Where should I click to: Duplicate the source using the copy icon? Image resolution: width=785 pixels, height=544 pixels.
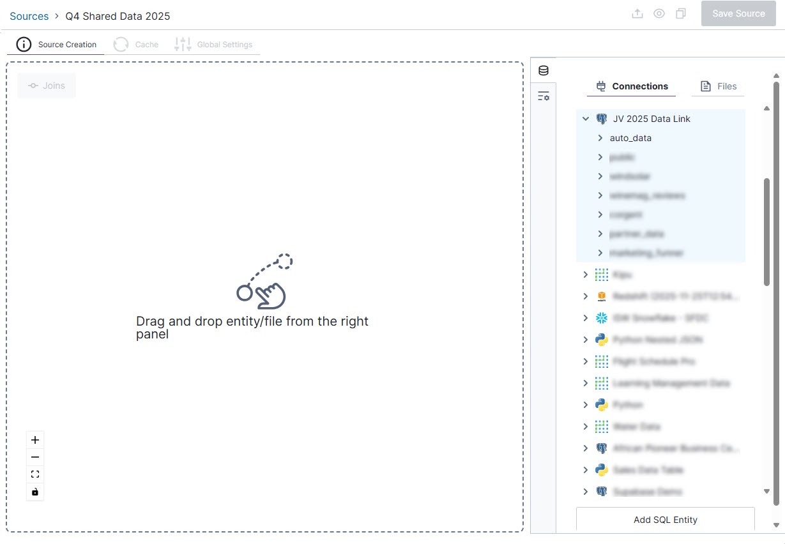680,13
